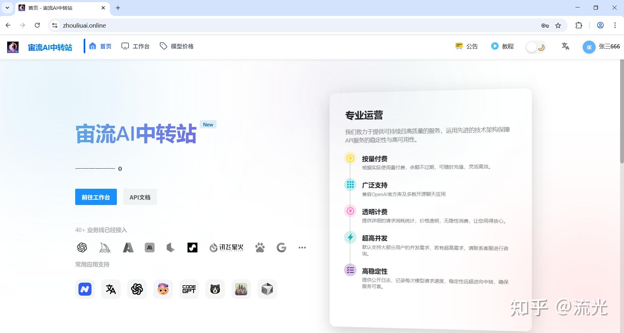Toggle the dark mode switch
624x333 pixels.
[536, 46]
